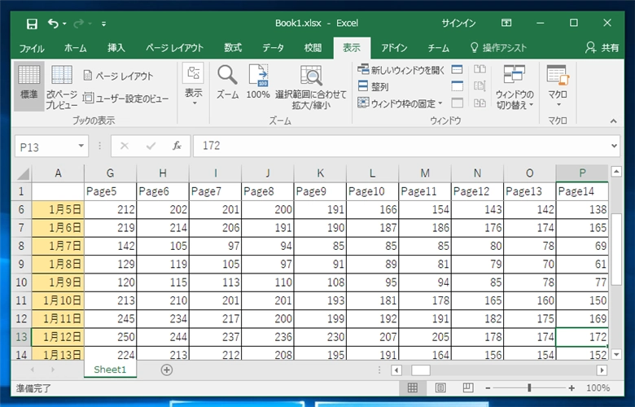Click the formula bar showing 172
This screenshot has width=635, height=407.
401,146
